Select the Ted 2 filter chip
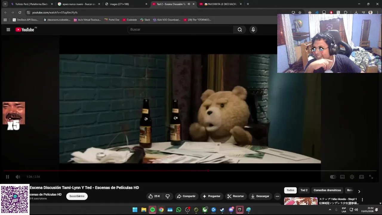Screen dimensions: 382x215 click(304, 190)
